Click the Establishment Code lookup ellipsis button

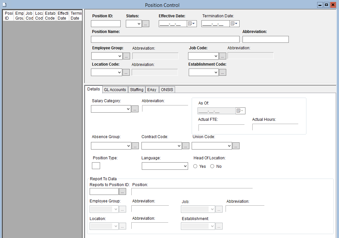pyautogui.click(x=223, y=72)
